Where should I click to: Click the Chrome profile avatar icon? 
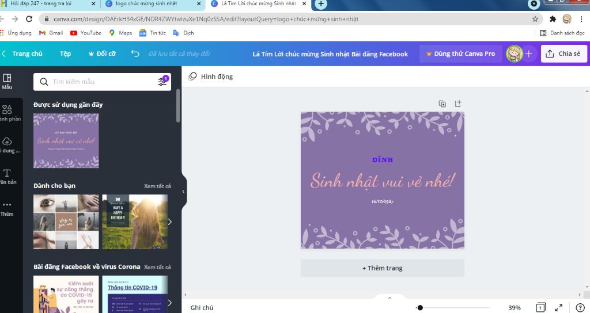click(x=567, y=19)
